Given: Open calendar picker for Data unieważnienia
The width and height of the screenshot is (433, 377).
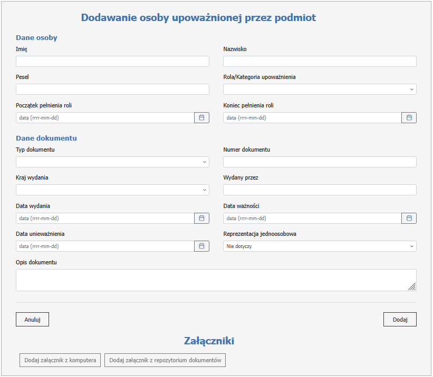Looking at the screenshot, I should 201,246.
